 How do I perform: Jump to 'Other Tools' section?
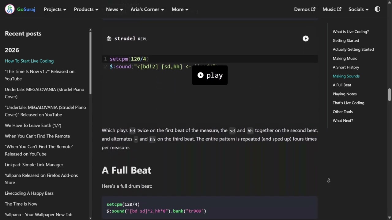tap(343, 112)
